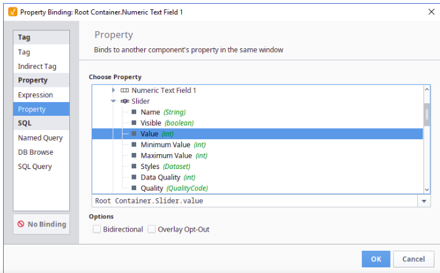Click the square icon beside Name property
This screenshot has width=440, height=273.
(134, 112)
